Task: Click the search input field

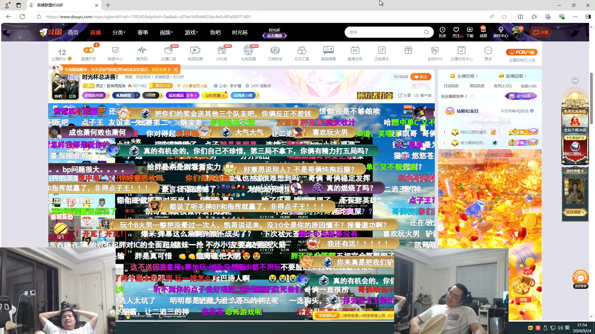Action: tap(384, 32)
